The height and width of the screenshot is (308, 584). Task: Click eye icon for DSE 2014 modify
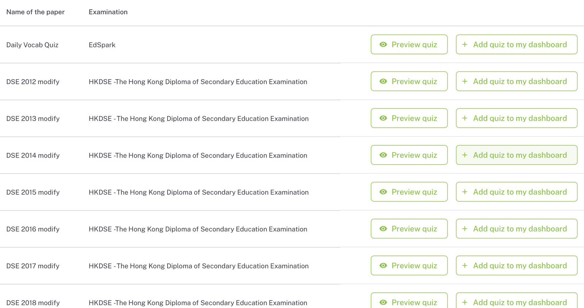(383, 155)
